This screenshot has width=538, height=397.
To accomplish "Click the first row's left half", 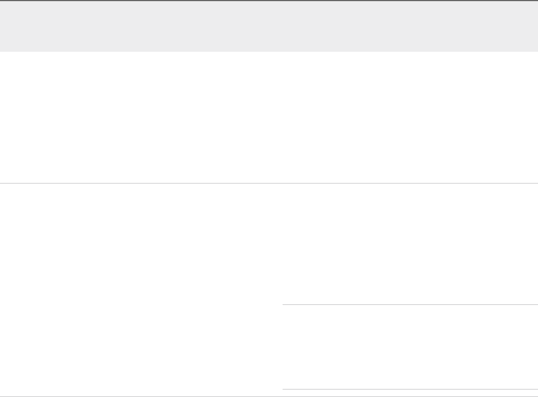I will [138, 117].
